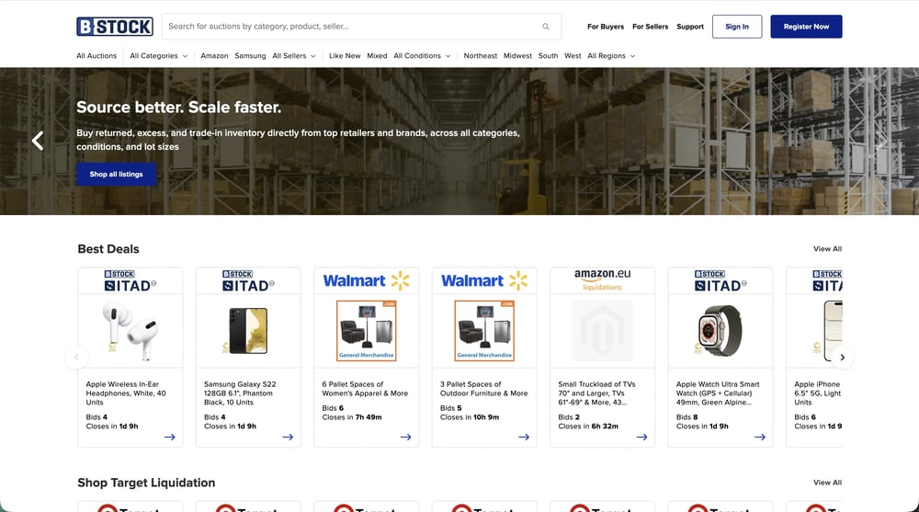Image resolution: width=919 pixels, height=512 pixels.
Task: Open the For Buyers link
Action: tap(606, 27)
